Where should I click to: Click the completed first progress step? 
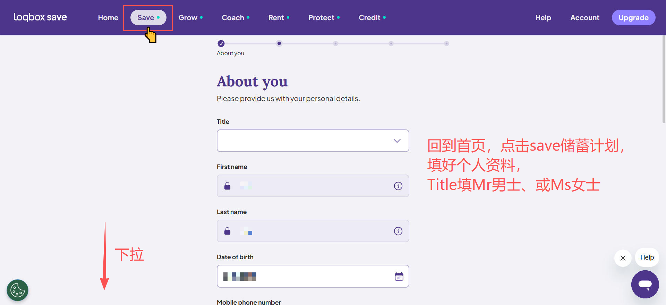coord(221,44)
